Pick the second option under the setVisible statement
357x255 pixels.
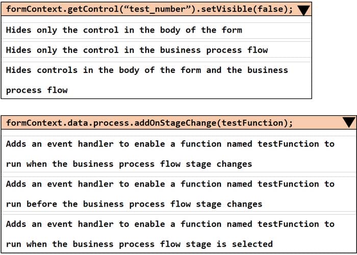pos(137,50)
